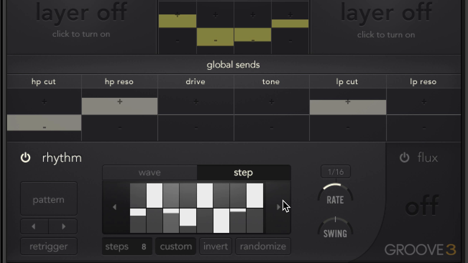The height and width of the screenshot is (263, 468).
Task: Click previous pattern arrow below pattern box
Action: tap(34, 226)
